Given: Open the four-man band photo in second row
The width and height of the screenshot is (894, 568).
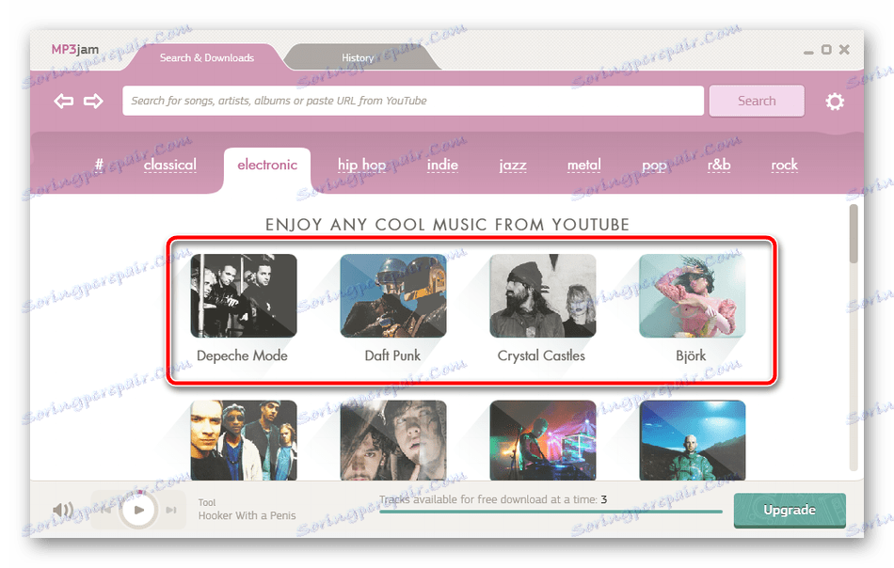Looking at the screenshot, I should [x=244, y=440].
